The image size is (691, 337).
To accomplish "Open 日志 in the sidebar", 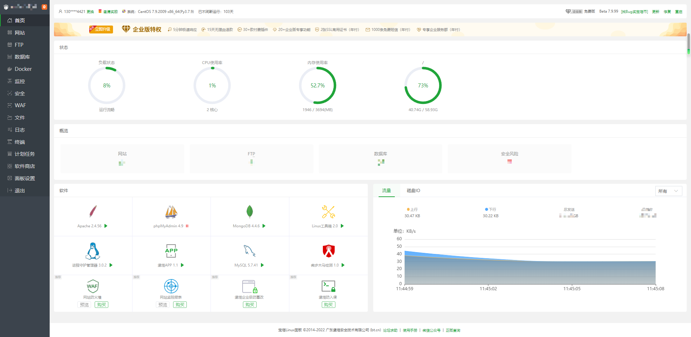I will (25, 130).
